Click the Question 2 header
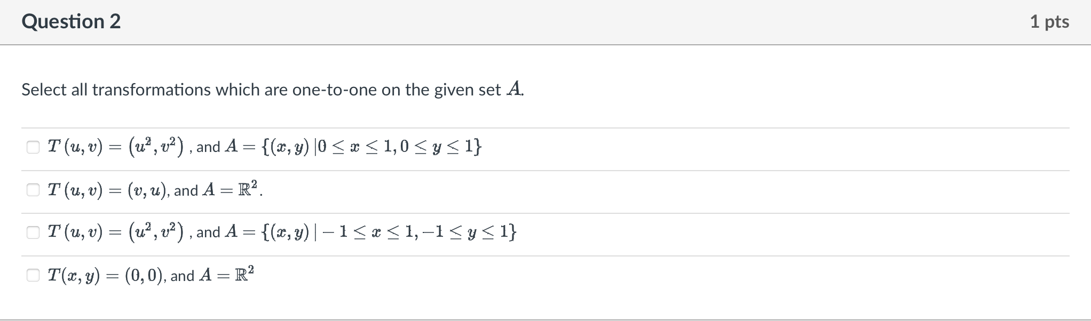This screenshot has width=1091, height=321. (72, 21)
